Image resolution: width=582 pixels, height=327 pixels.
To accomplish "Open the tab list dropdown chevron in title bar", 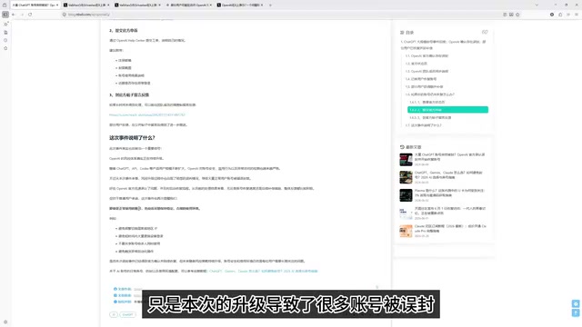I will (x=537, y=5).
